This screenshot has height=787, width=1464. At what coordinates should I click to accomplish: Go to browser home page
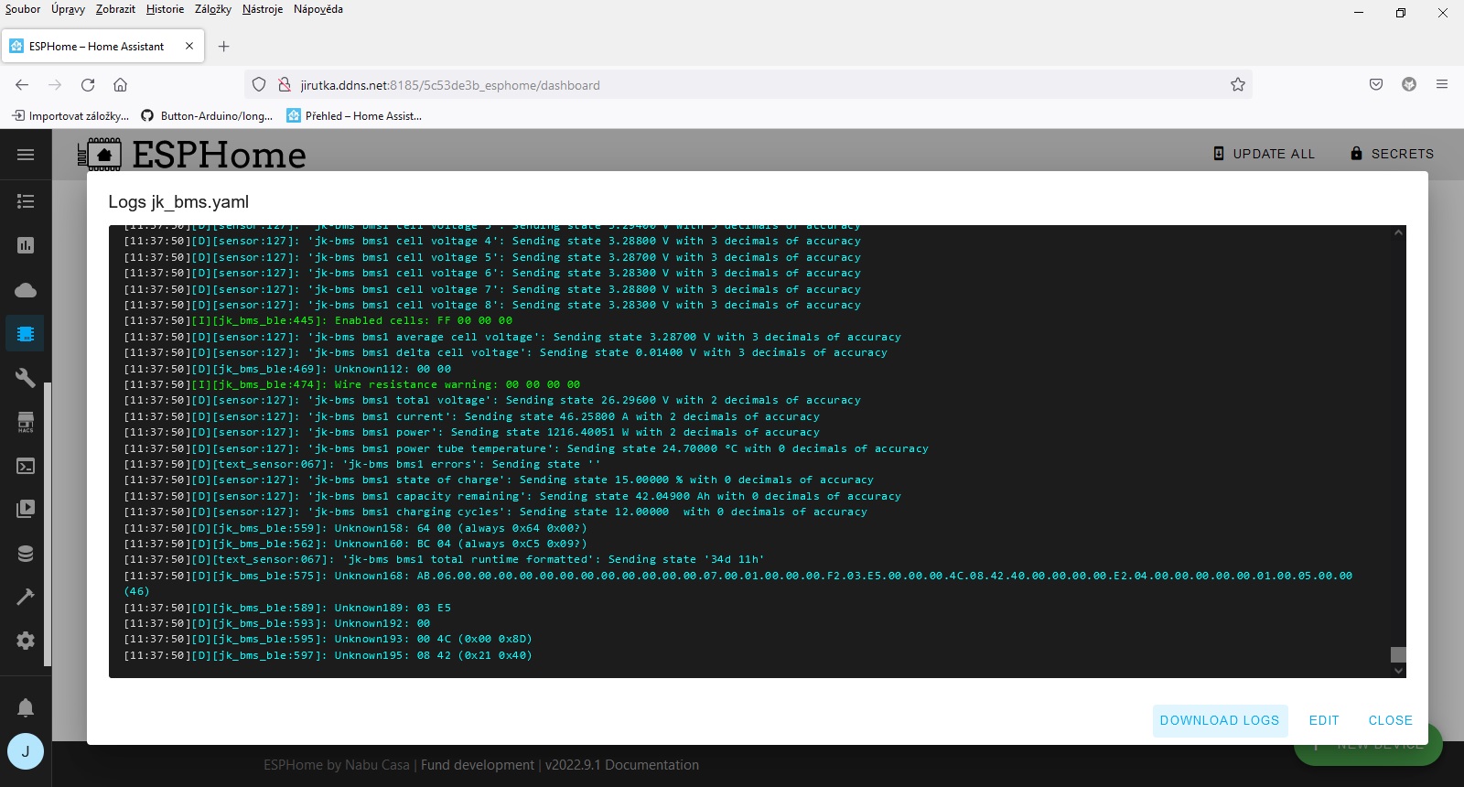click(120, 85)
